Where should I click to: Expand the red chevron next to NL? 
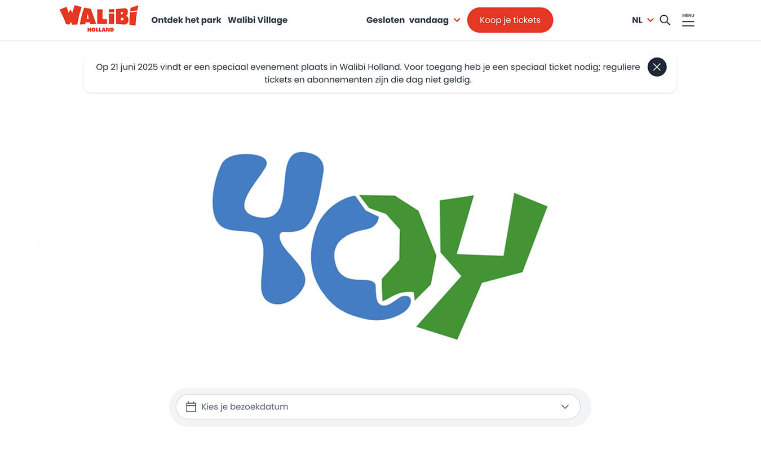click(x=651, y=20)
